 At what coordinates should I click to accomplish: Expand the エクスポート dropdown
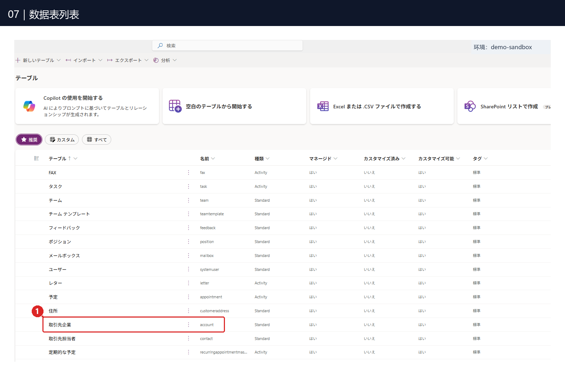coord(147,60)
